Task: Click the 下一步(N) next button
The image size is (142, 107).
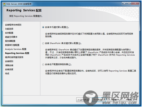Action: (99, 100)
